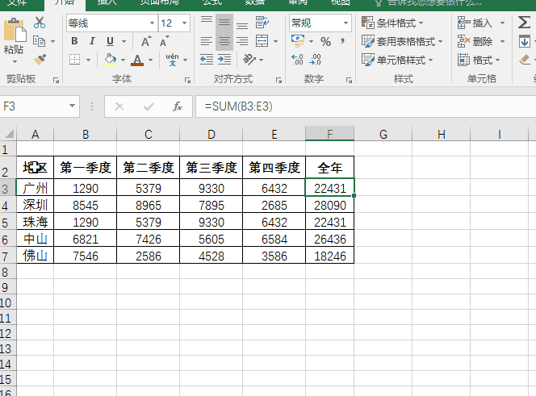Click the AutoSum sigma icon
The height and width of the screenshot is (396, 536).
coord(524,23)
